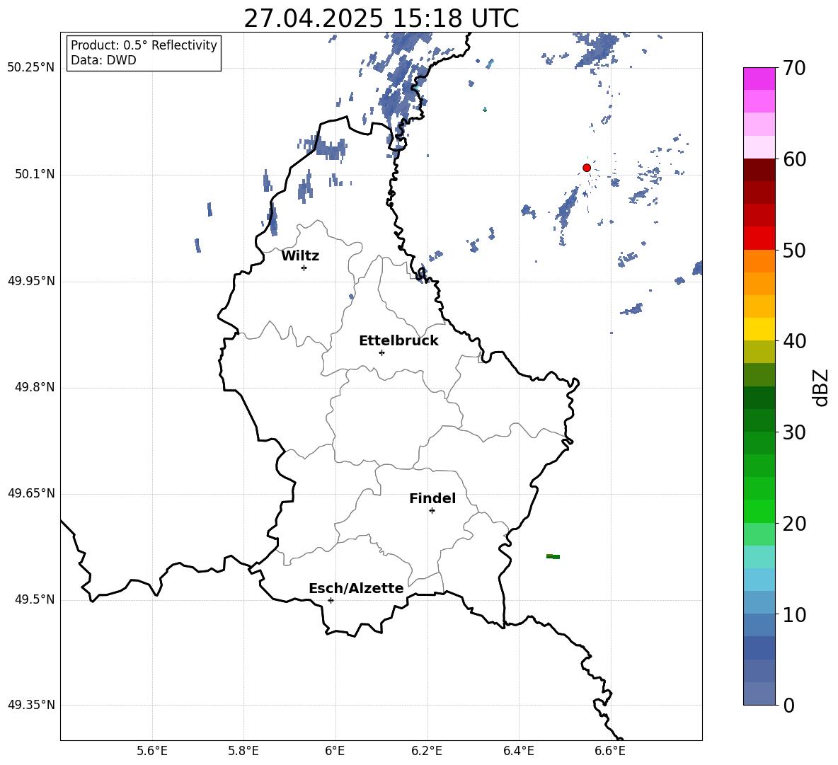This screenshot has width=838, height=765.
Task: Select the 'Ettelbruck' map label
Action: (398, 341)
